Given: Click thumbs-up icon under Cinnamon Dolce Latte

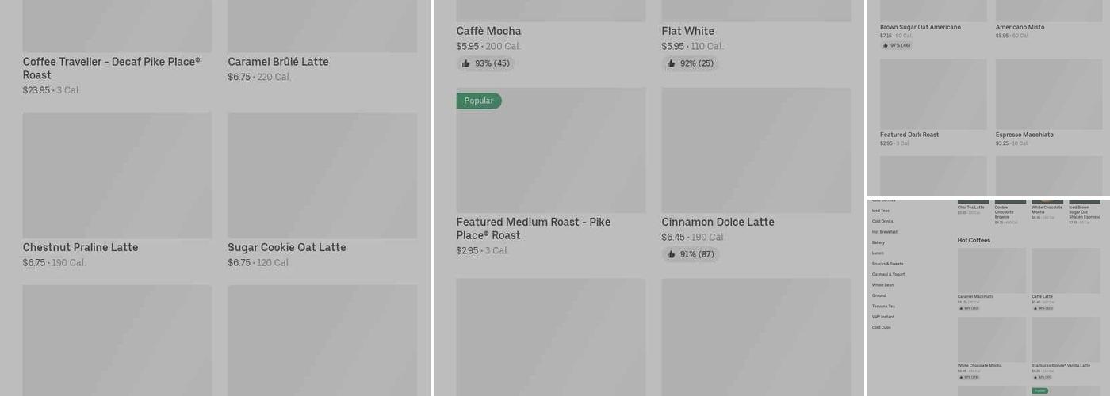Looking at the screenshot, I should pos(671,254).
